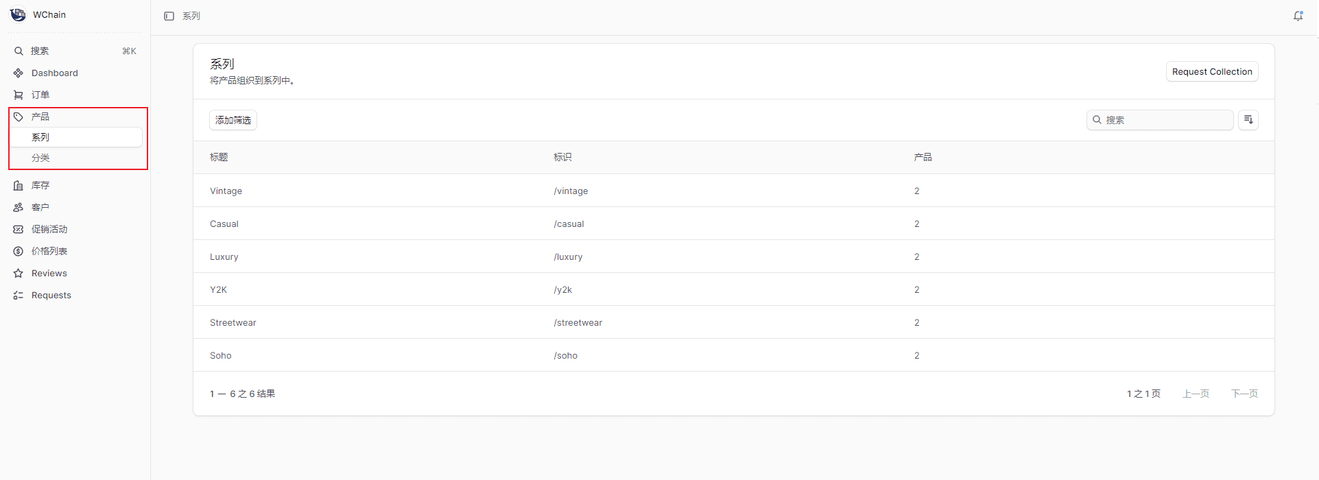This screenshot has height=480, width=1319.
Task: Open Dashboard from the sidebar
Action: [54, 73]
